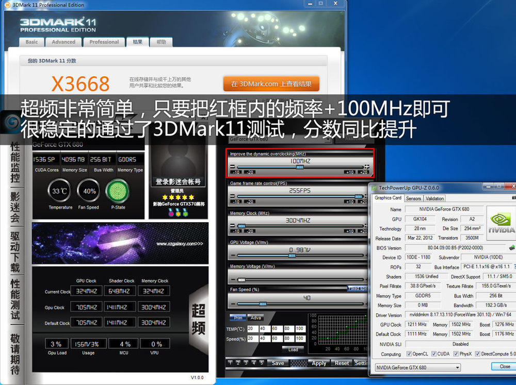Click -20 under dynamic overclocking slider
Viewport: 516px width, 385px height.
[x=250, y=172]
